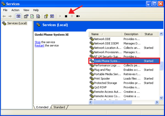Screen dimensions: 165x116
Task: Sort by the Status column header
Action: click(150, 34)
